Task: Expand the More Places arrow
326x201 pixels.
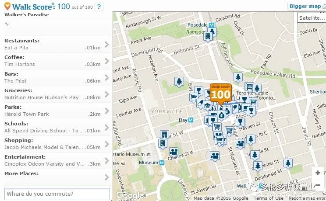Action: pyautogui.click(x=107, y=177)
